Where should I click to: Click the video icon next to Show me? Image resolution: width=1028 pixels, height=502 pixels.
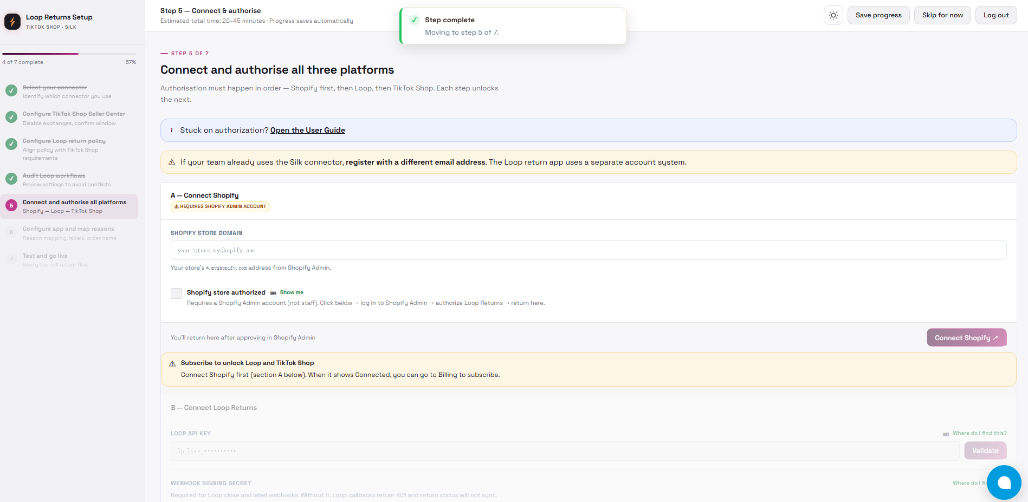(x=273, y=293)
